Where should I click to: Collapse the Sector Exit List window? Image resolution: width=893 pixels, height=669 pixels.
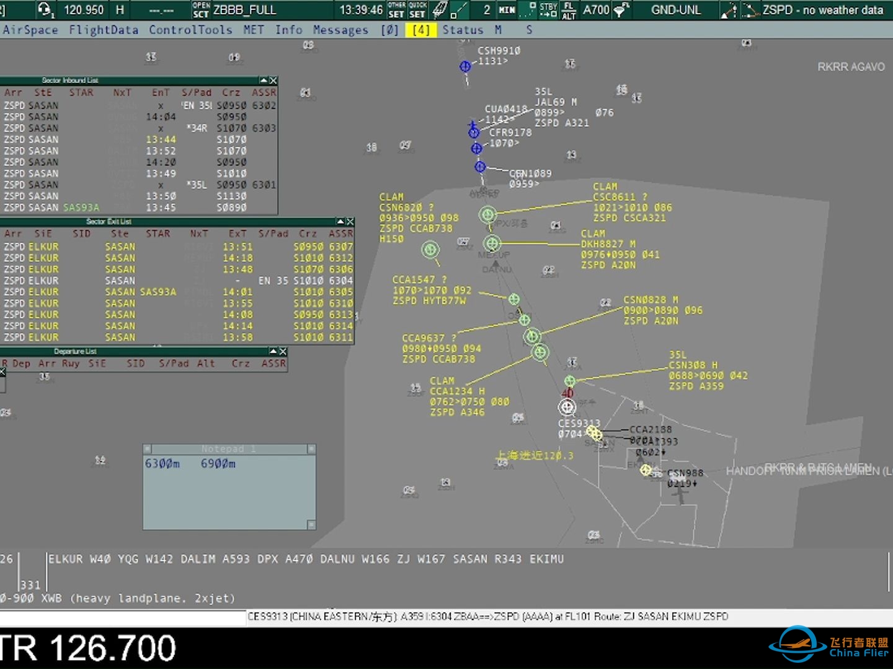(x=340, y=221)
